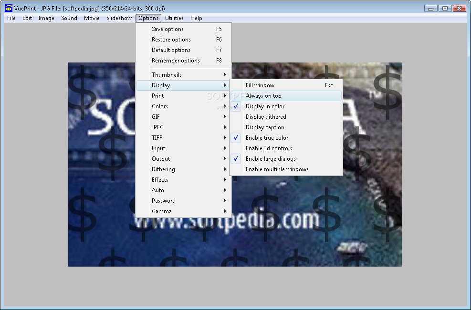The image size is (471, 310).
Task: Choose Restore options
Action: pyautogui.click(x=184, y=40)
